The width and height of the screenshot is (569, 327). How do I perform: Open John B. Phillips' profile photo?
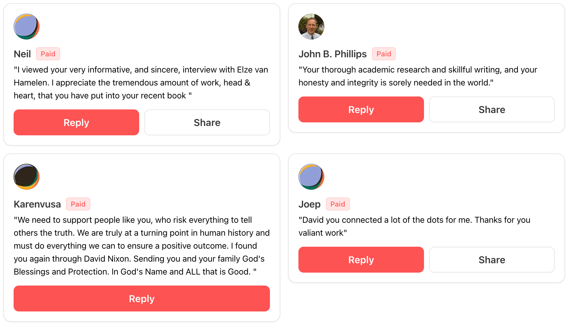tap(311, 27)
